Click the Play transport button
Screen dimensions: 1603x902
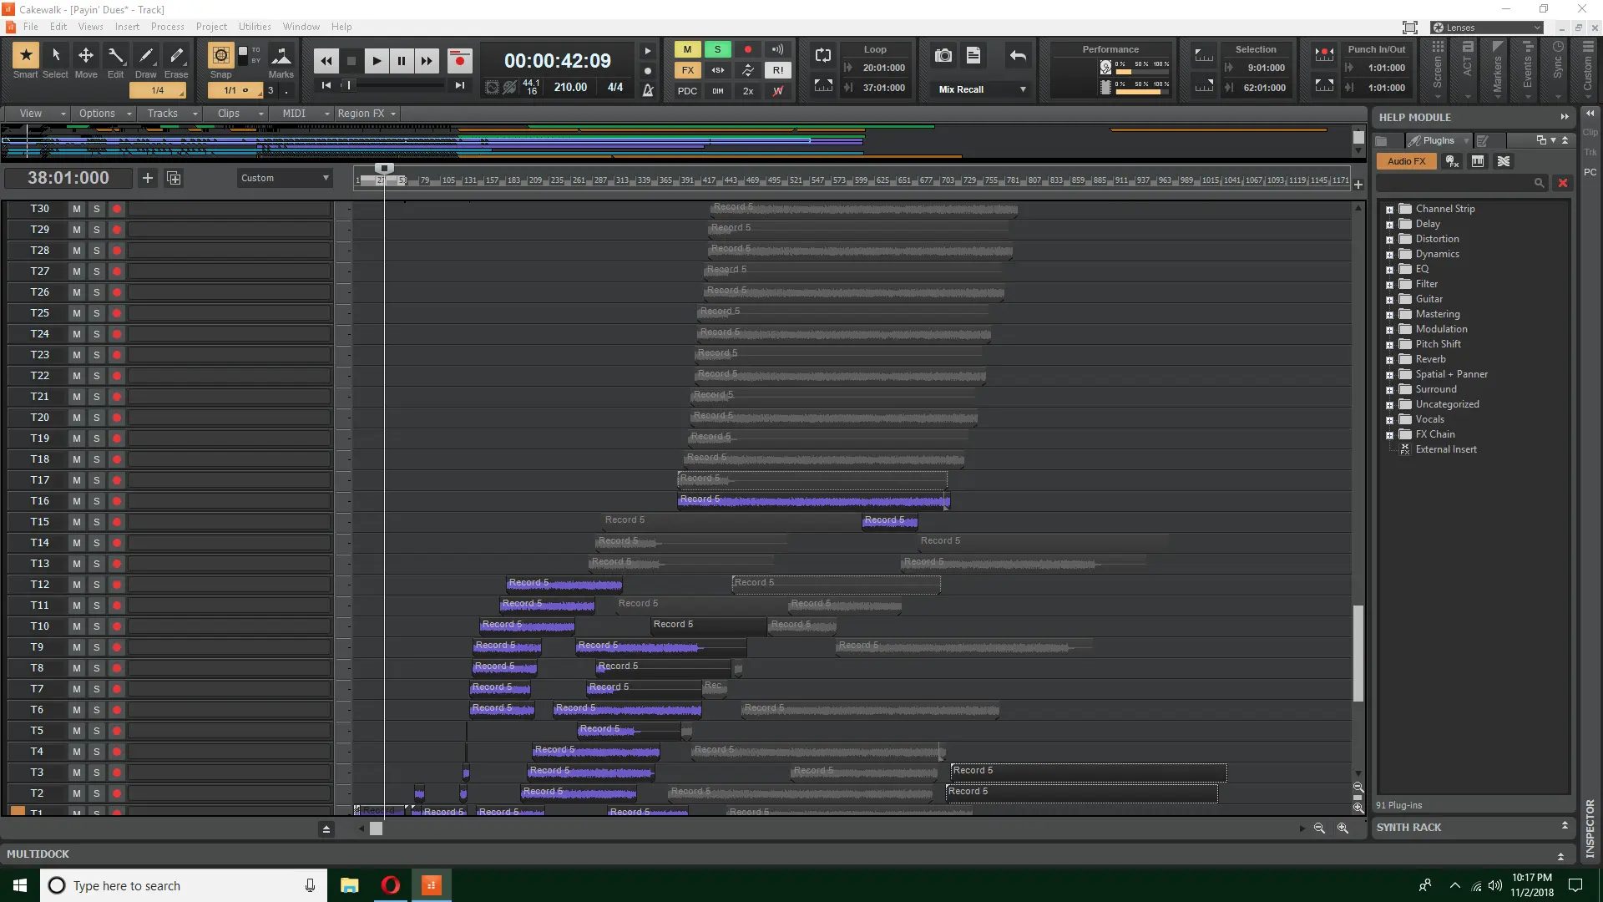(x=377, y=60)
